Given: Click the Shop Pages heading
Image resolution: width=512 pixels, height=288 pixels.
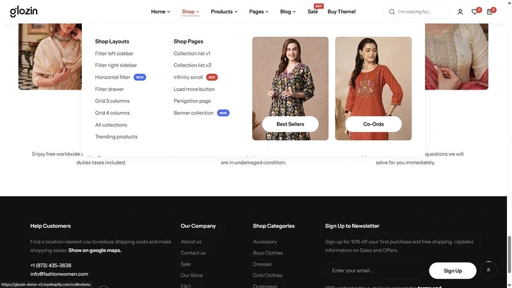Looking at the screenshot, I should pyautogui.click(x=188, y=42).
